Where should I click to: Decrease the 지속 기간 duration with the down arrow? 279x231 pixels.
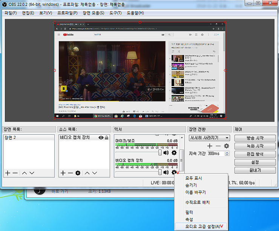(x=227, y=155)
